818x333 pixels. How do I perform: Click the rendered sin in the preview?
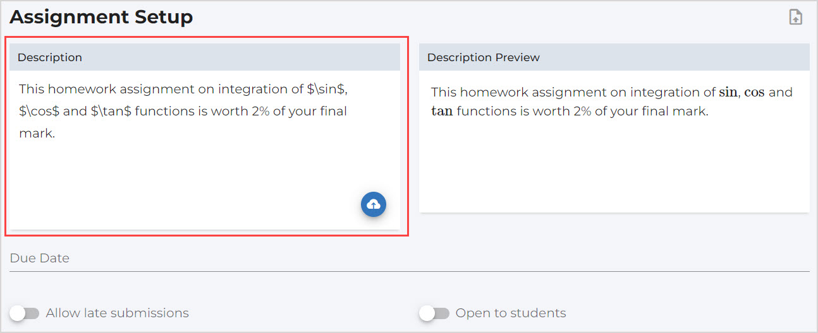[x=728, y=93]
